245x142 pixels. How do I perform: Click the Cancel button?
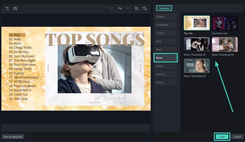[x=237, y=137]
